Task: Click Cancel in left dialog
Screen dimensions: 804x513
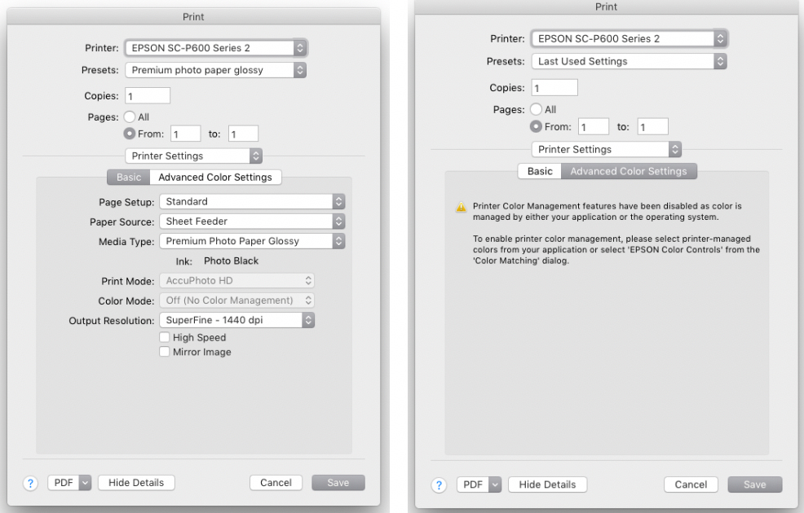Action: pyautogui.click(x=276, y=483)
